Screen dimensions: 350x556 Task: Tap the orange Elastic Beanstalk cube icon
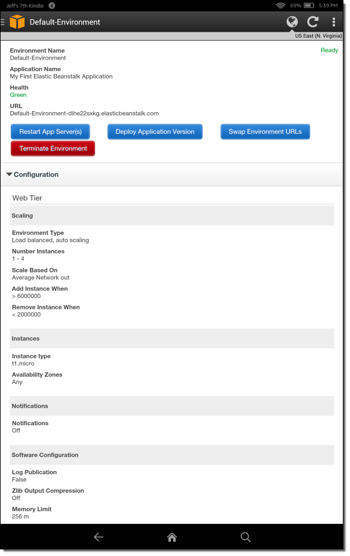pos(17,21)
